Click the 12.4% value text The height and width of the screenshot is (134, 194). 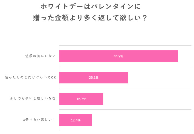[x=76, y=120]
